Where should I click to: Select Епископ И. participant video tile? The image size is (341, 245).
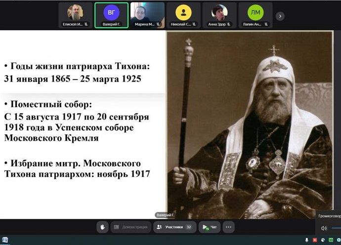coord(76,15)
